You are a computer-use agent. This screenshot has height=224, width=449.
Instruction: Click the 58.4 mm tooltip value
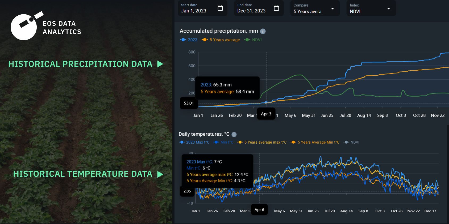(x=245, y=92)
